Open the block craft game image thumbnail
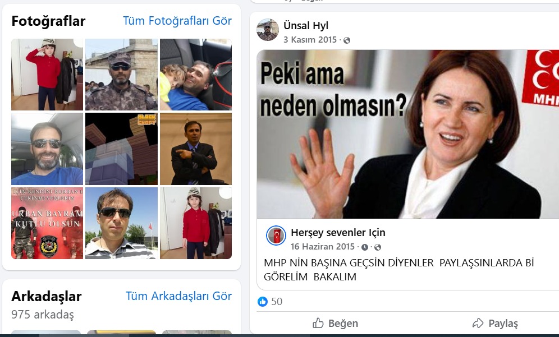559x337 pixels. click(x=121, y=149)
